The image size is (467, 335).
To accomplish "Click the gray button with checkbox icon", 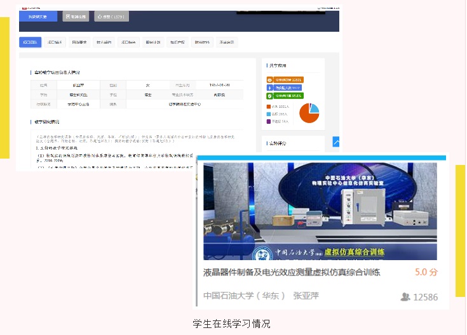I will coord(76,16).
